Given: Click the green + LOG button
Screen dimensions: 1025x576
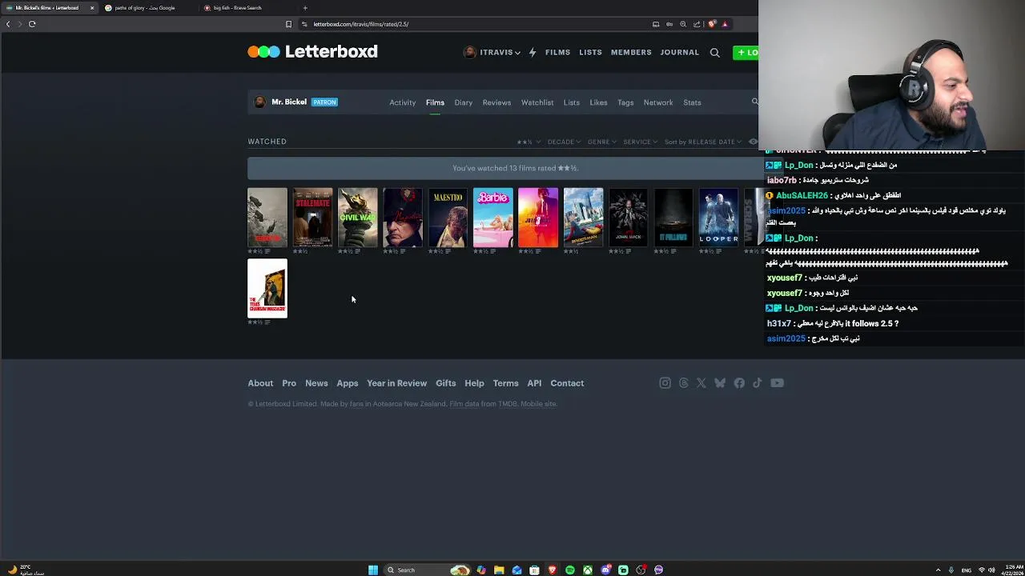Looking at the screenshot, I should coord(746,53).
